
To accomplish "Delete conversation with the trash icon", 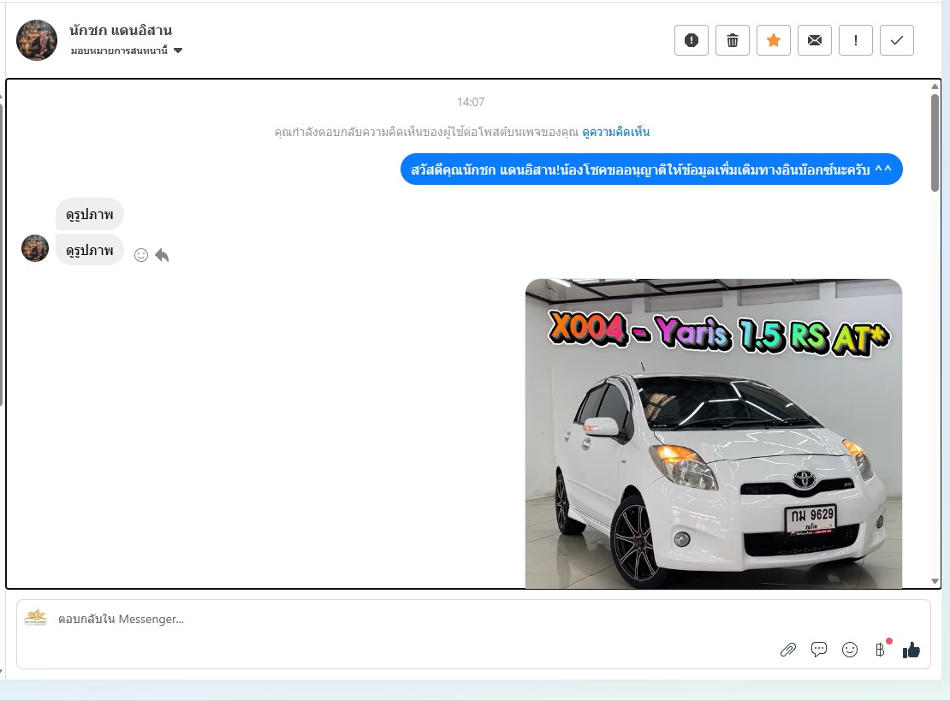I will [733, 40].
